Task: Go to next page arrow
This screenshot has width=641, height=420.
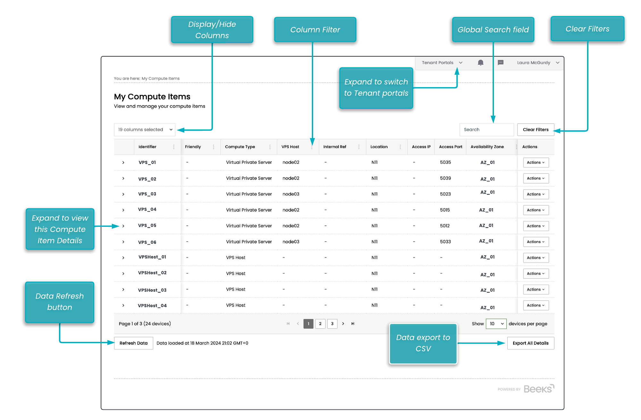Action: coord(343,324)
